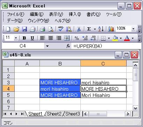143x127 pixels.
Task: Print using the printer icon
Action: pos(42,29)
